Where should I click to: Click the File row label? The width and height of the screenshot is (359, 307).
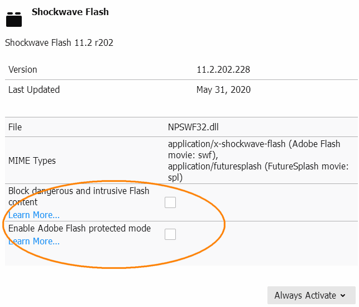15,127
